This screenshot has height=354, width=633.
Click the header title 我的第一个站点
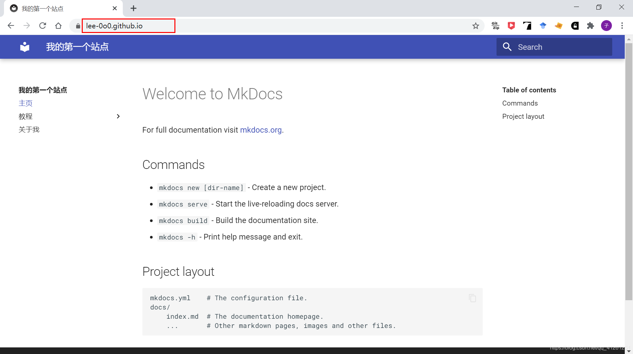click(77, 47)
